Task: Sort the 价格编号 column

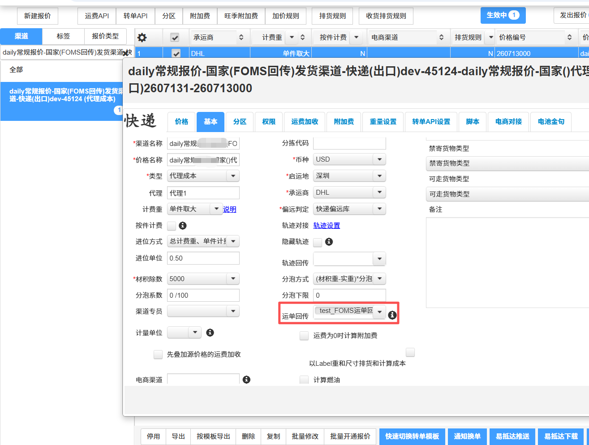Action: (569, 38)
